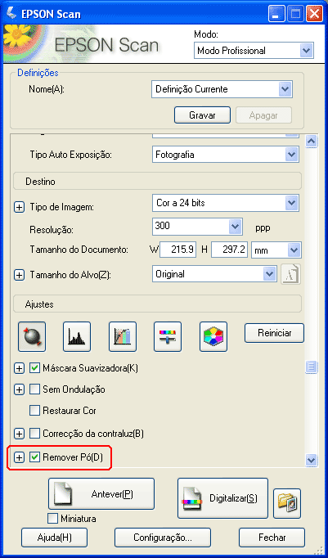The image size is (328, 558).
Task: Open the Tipo Auto Exposição Fotografia dropdown
Action: point(226,155)
